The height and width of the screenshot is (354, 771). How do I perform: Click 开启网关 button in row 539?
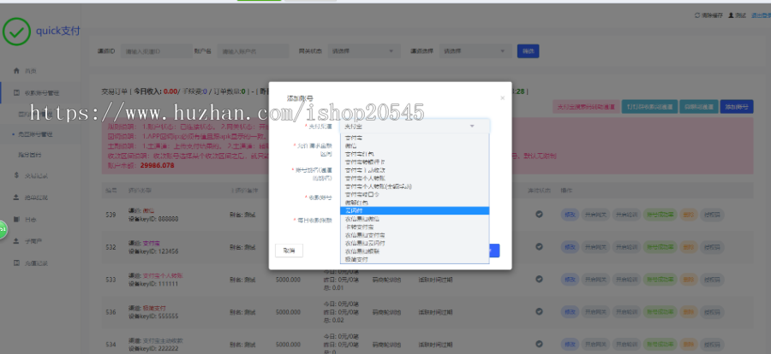(x=595, y=215)
